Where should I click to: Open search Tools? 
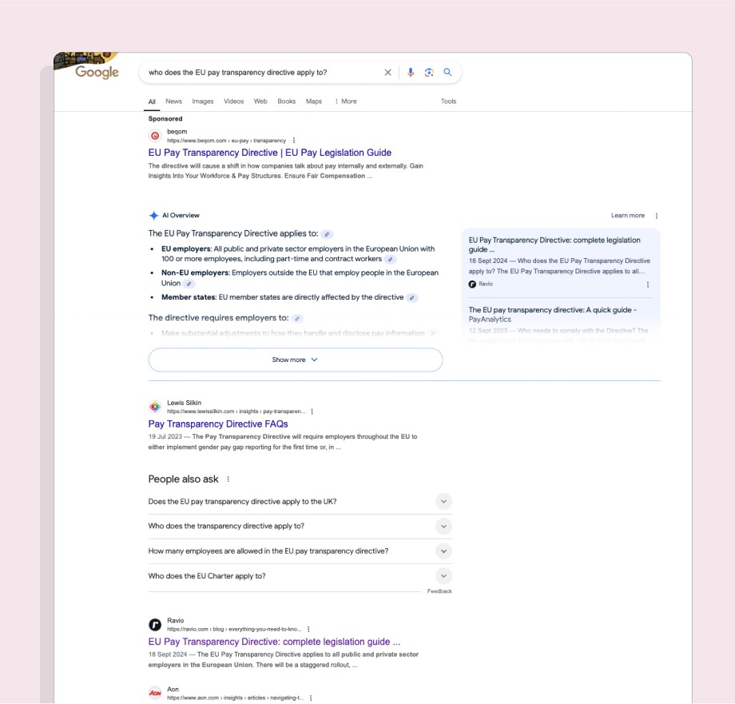(x=448, y=101)
